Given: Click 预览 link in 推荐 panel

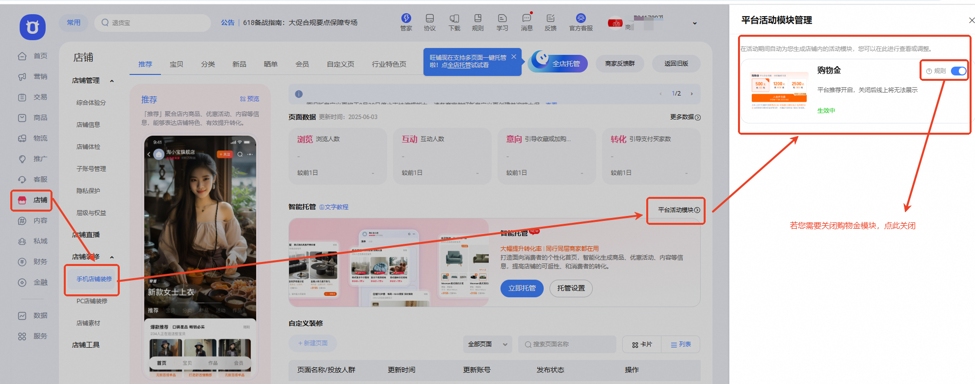Looking at the screenshot, I should (249, 99).
